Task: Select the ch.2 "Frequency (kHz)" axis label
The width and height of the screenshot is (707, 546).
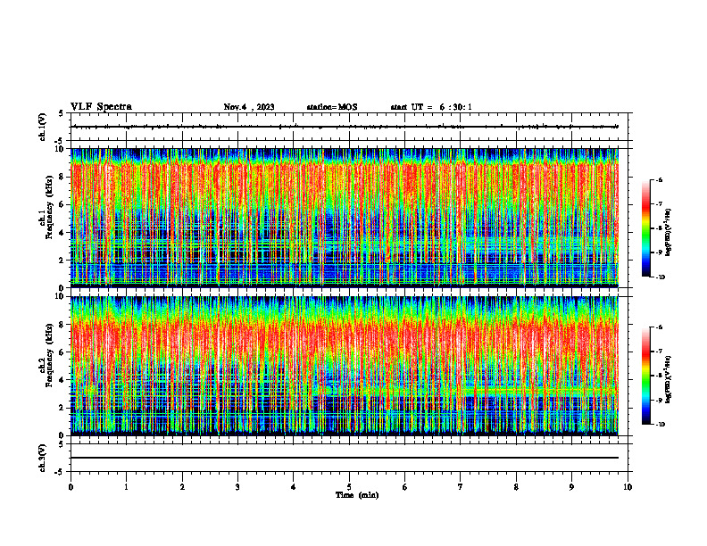Action: coord(50,355)
